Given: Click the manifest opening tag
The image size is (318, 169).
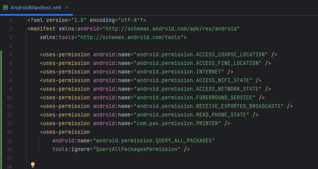Looking at the screenshot, I should (41, 29).
